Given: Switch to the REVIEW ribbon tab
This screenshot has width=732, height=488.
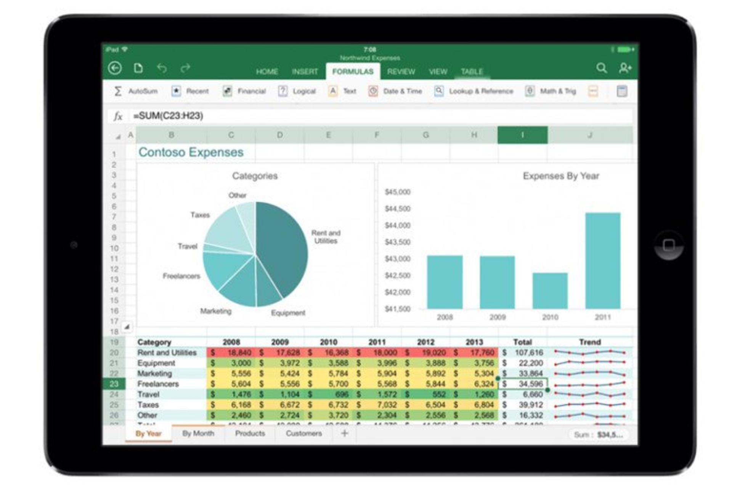Looking at the screenshot, I should tap(401, 72).
